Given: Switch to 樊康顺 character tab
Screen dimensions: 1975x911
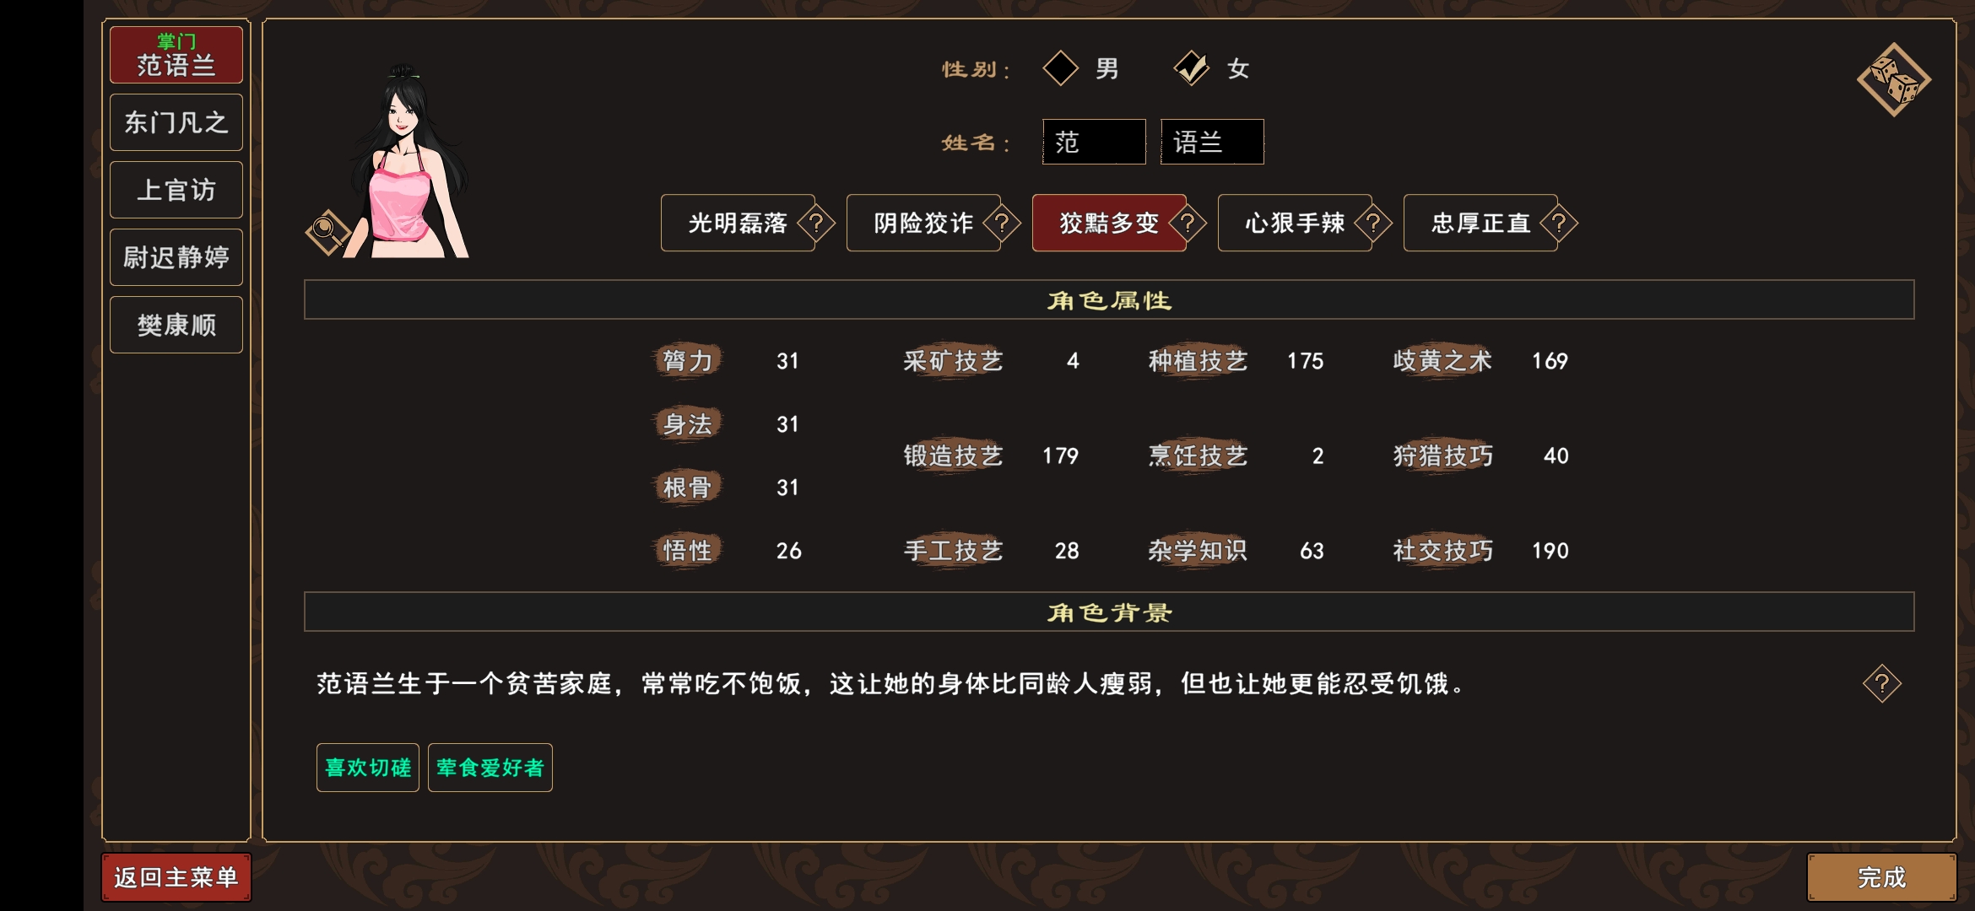Looking at the screenshot, I should pyautogui.click(x=176, y=324).
